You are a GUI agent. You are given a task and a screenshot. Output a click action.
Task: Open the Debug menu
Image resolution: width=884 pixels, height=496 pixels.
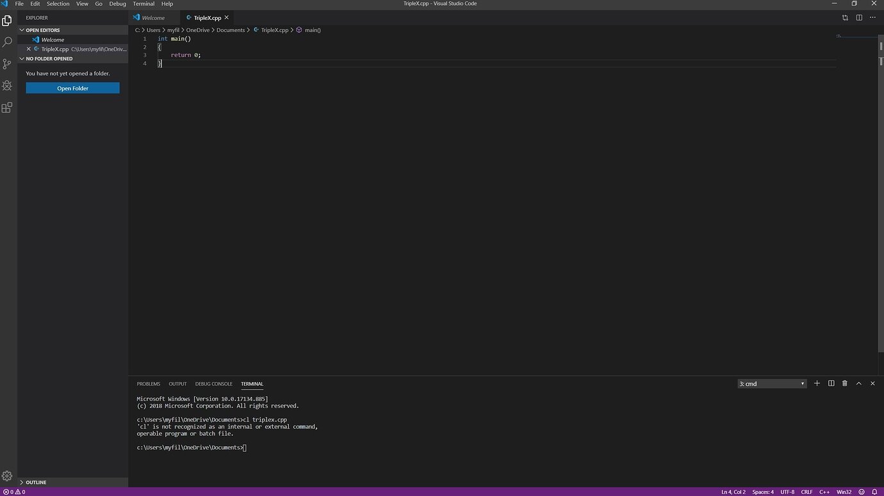point(118,4)
